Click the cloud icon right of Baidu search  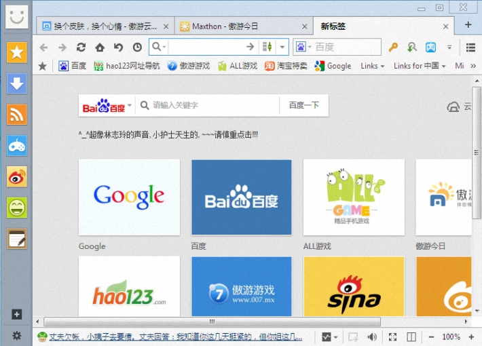point(453,107)
